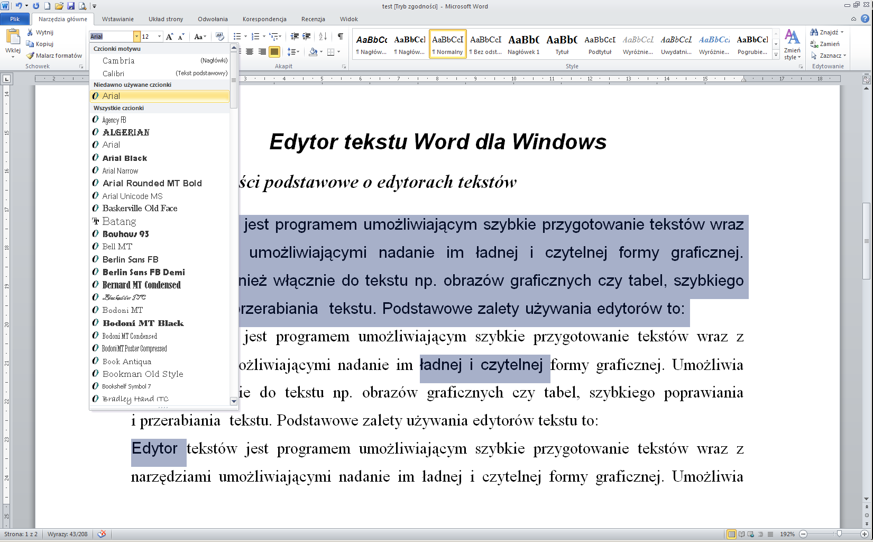Click the document vertical scrollbar thumb
The image size is (873, 542).
866,241
